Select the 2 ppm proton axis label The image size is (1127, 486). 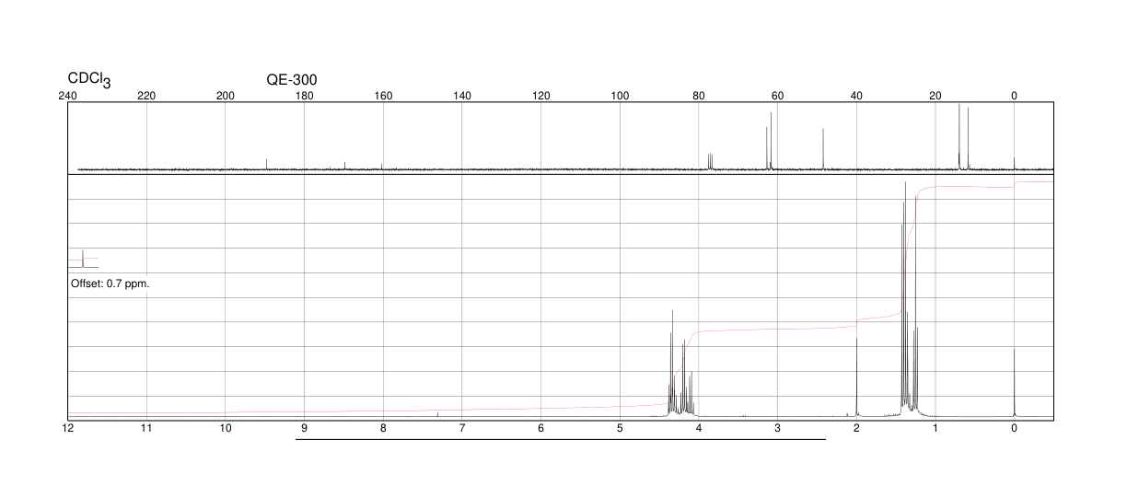coord(856,429)
